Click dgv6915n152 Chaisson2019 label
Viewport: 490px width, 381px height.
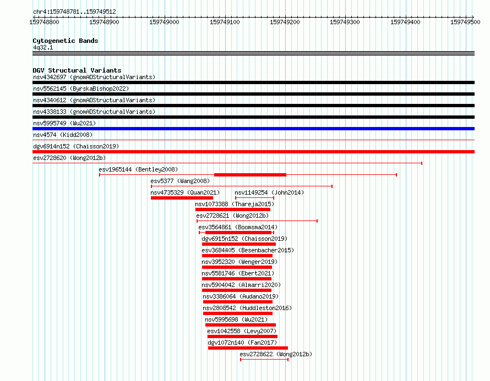point(244,239)
